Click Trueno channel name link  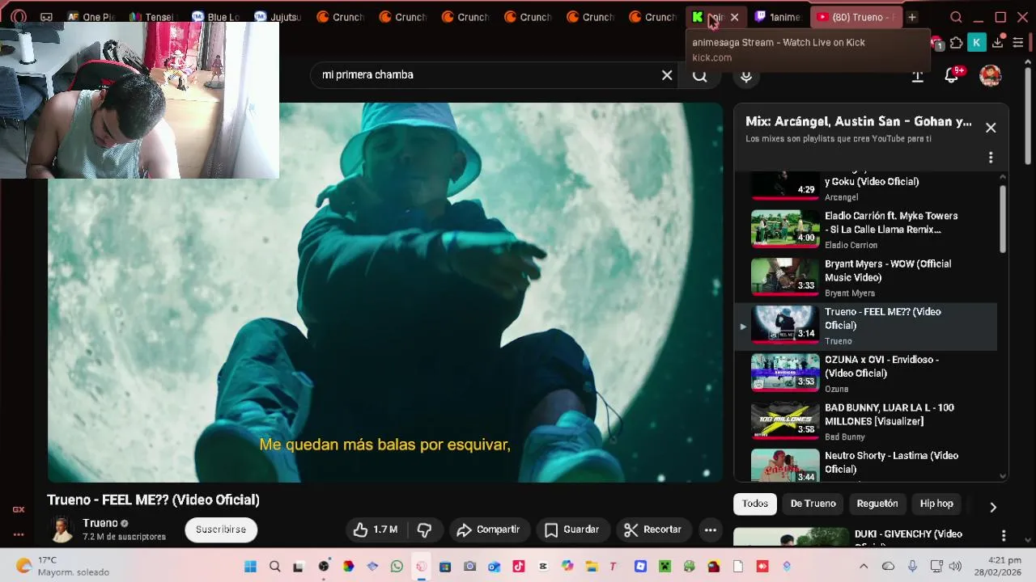pos(100,523)
